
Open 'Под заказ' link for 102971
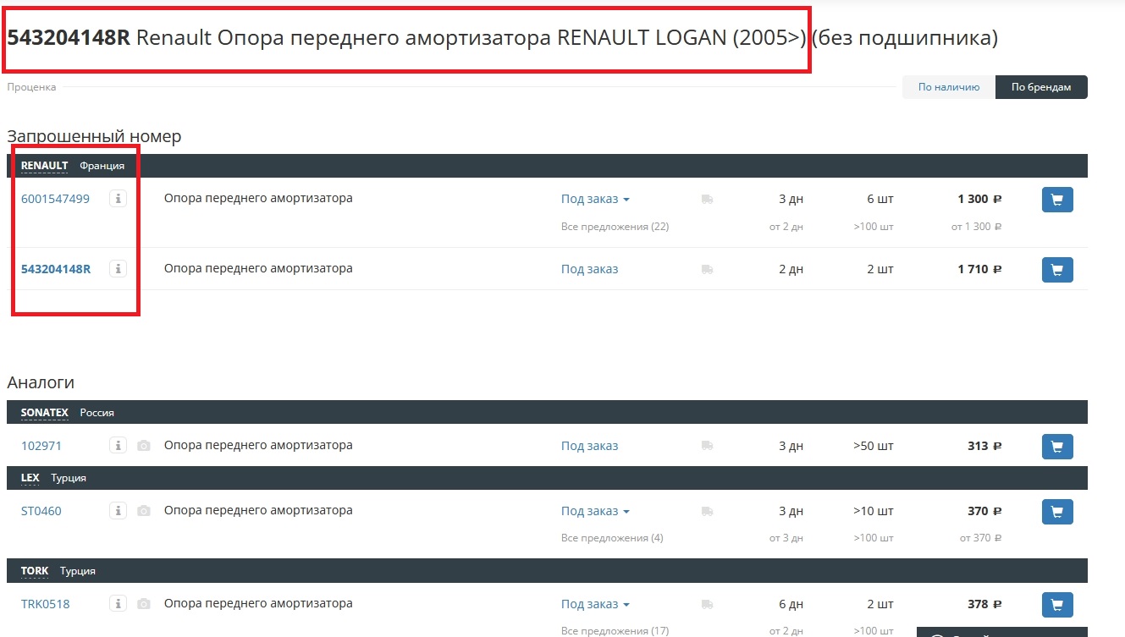[x=589, y=446]
